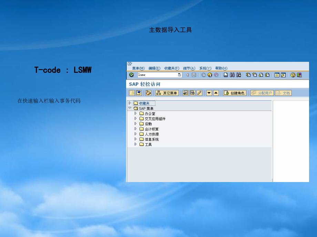Click the yellow Exit (log off) icon

pyautogui.click(x=210, y=75)
